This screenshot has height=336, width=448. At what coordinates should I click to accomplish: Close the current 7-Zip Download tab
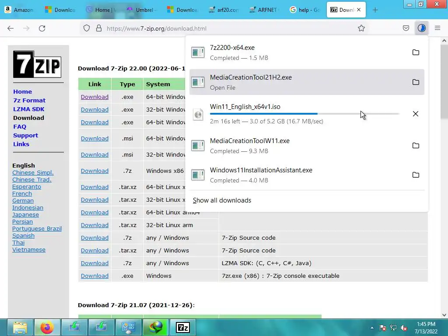coord(359,10)
